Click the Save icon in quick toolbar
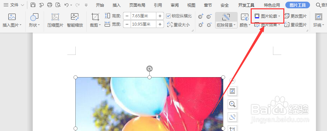This screenshot has height=131, width=327. [33, 5]
